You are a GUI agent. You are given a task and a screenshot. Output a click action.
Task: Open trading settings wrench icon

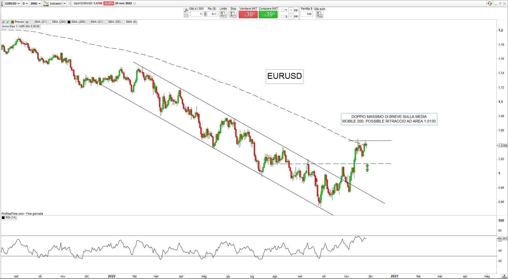pyautogui.click(x=186, y=10)
